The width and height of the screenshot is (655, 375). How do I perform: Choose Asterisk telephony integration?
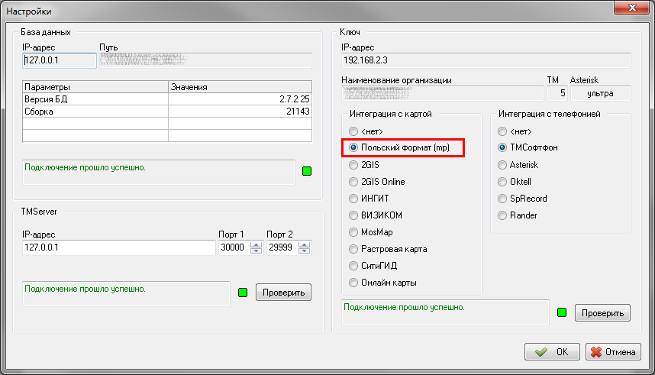click(x=502, y=165)
